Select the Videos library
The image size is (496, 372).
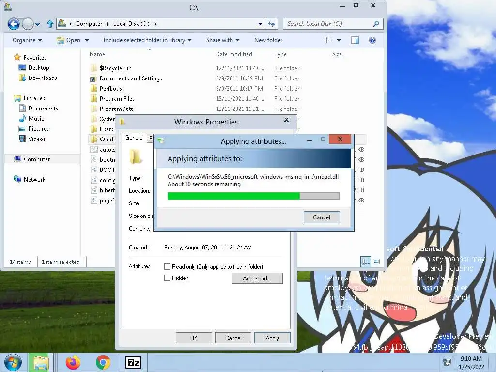coord(32,139)
